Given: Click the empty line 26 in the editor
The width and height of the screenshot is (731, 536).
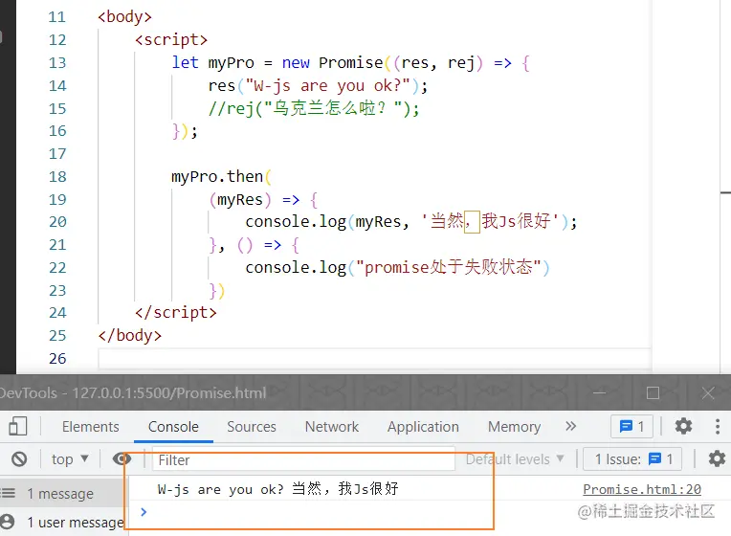Looking at the screenshot, I should [374, 359].
